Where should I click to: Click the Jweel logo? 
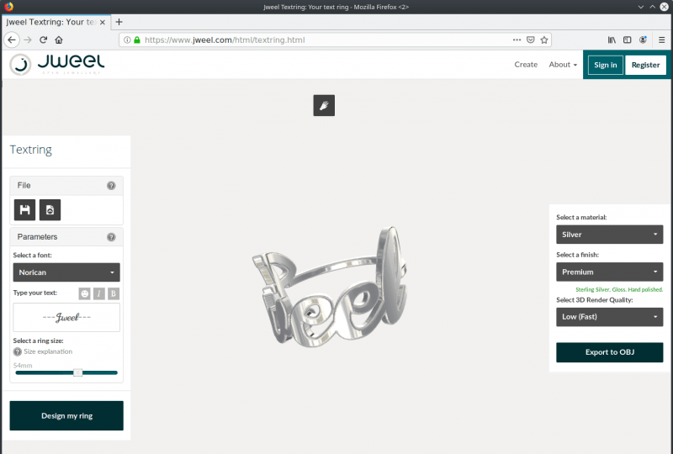pos(56,65)
